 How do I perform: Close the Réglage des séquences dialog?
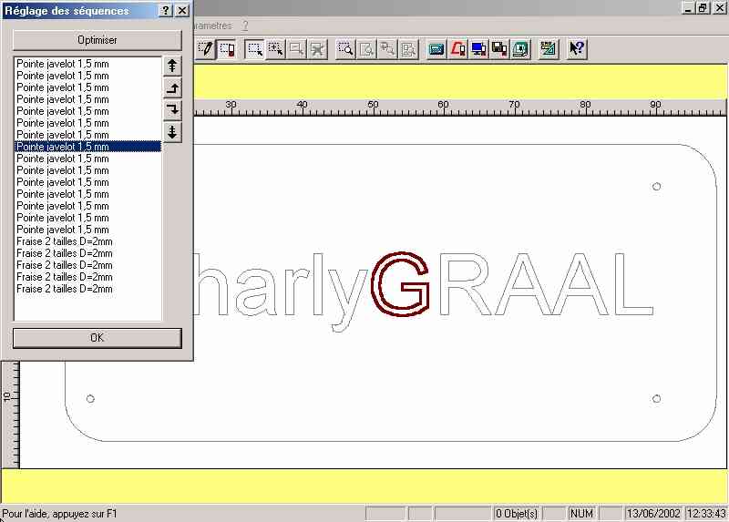[183, 10]
